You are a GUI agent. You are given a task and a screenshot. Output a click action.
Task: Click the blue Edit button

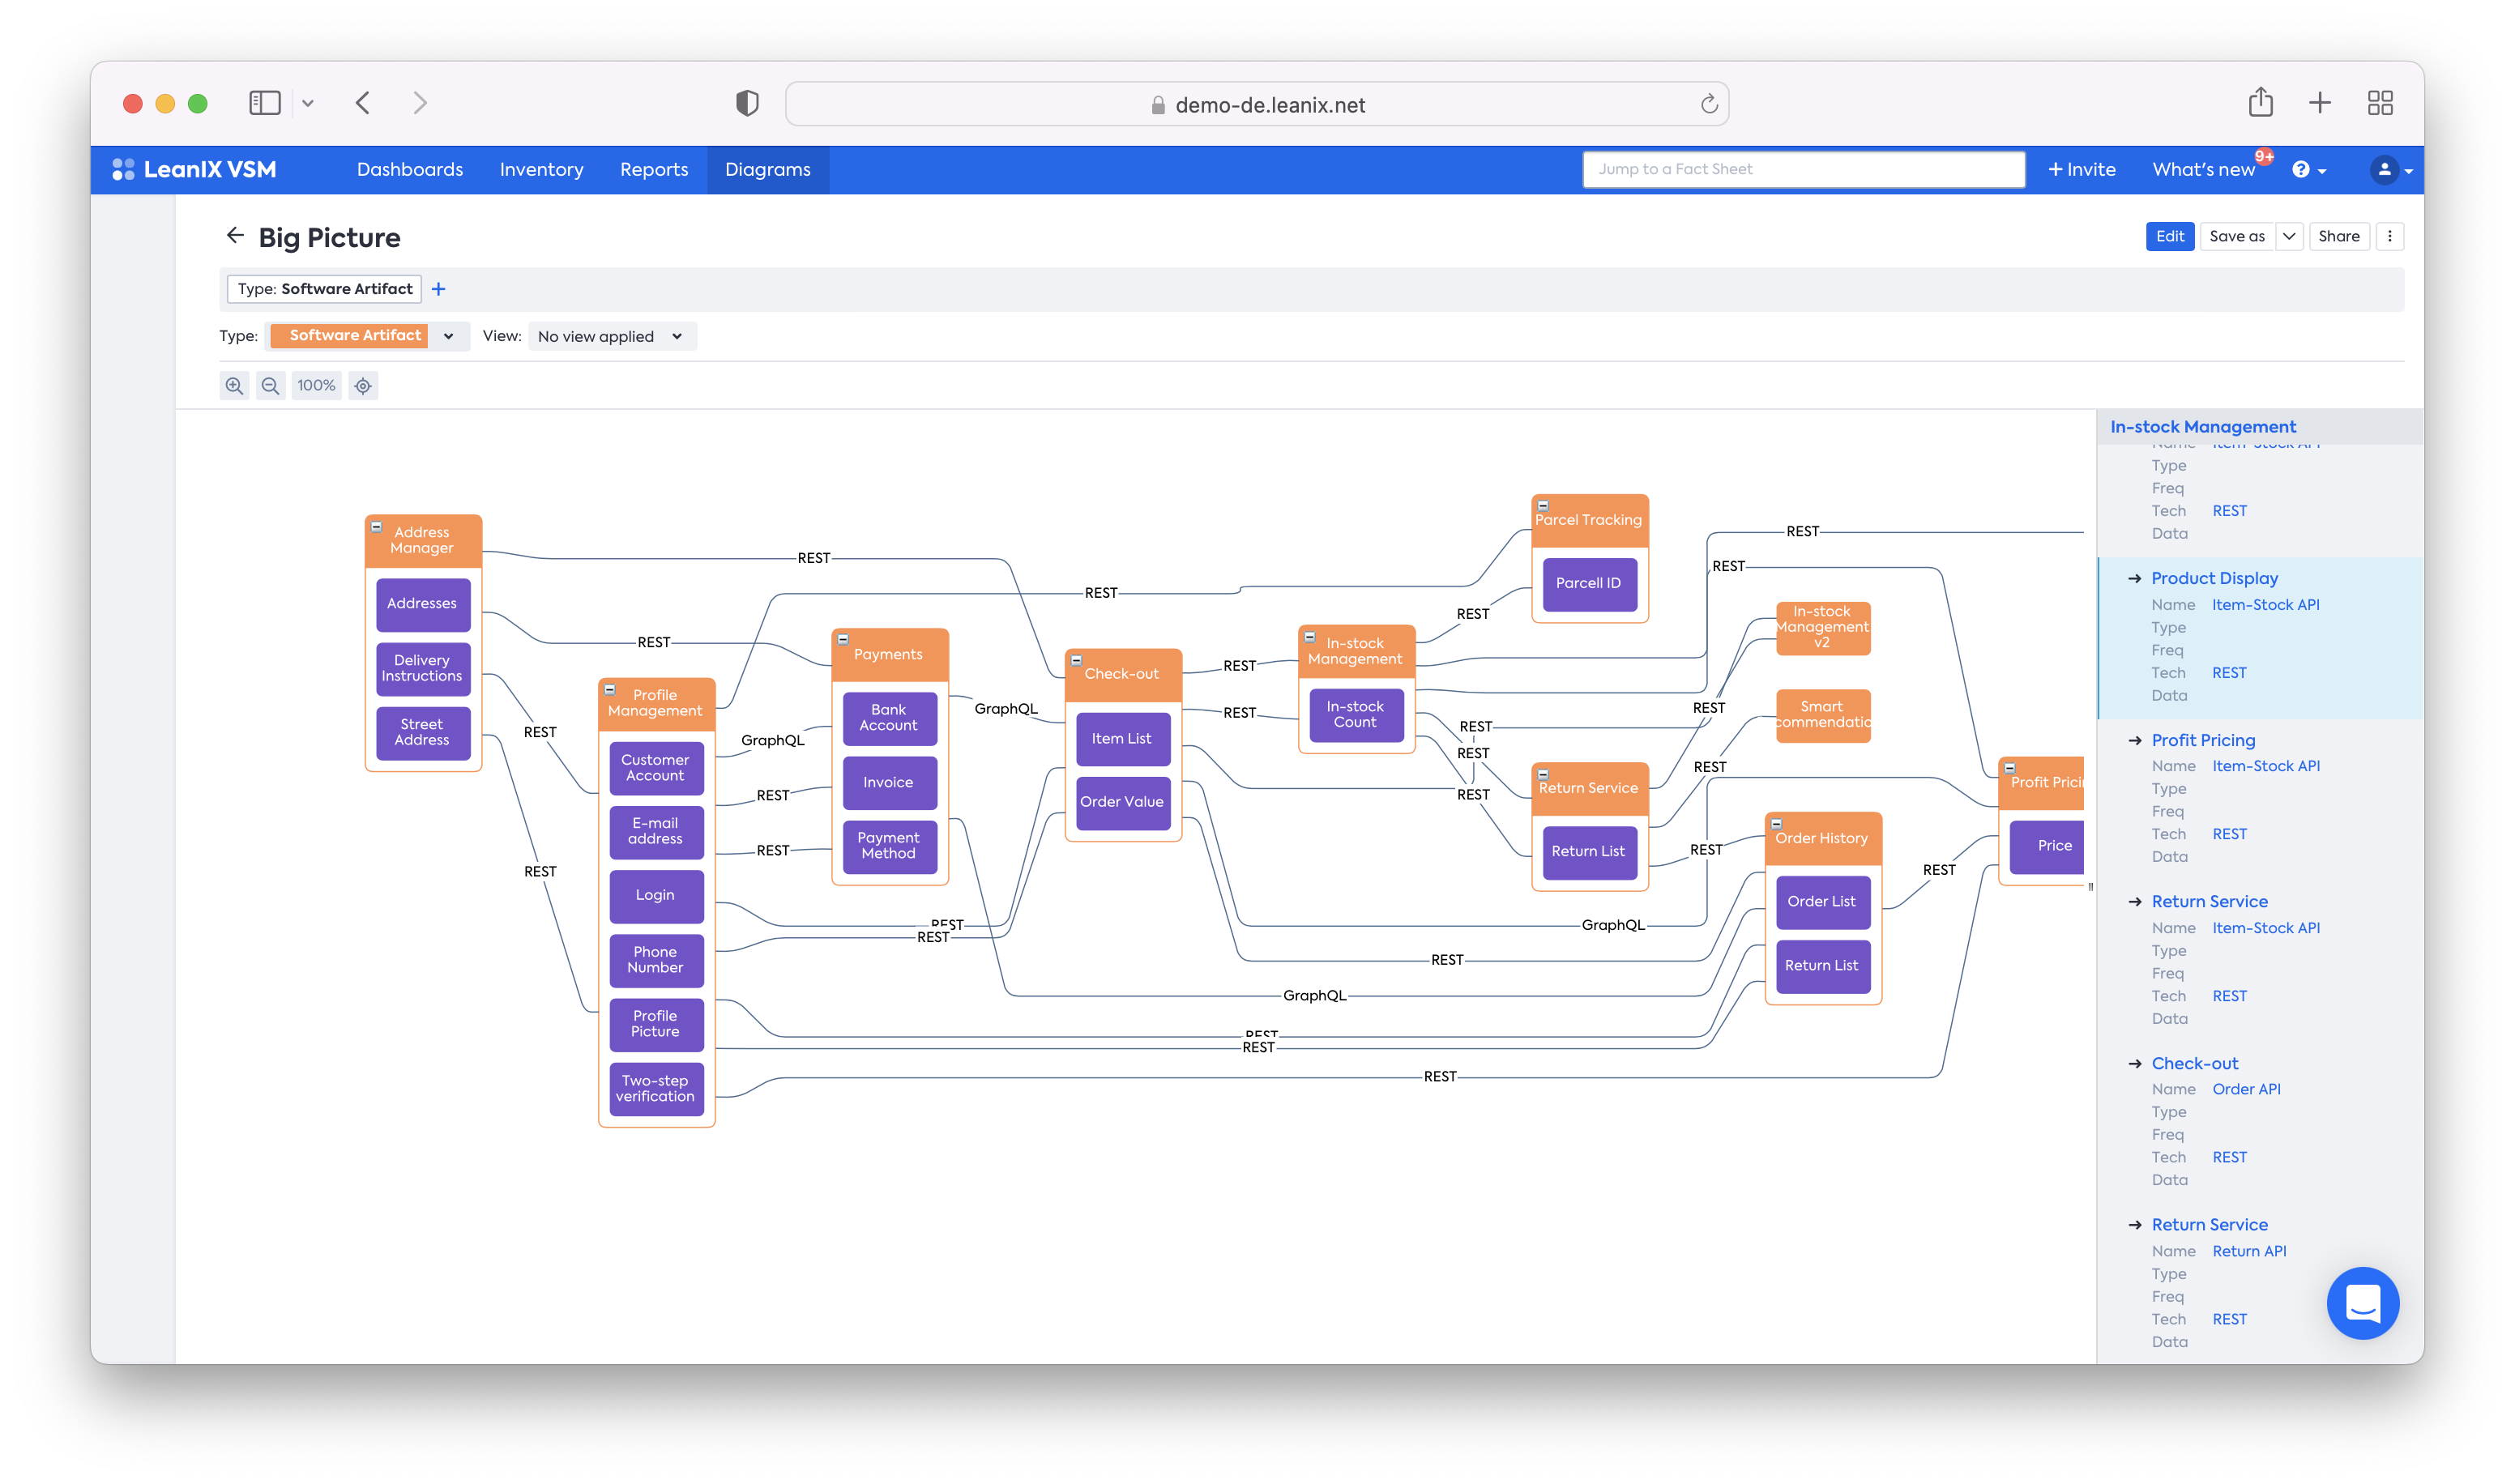2169,237
